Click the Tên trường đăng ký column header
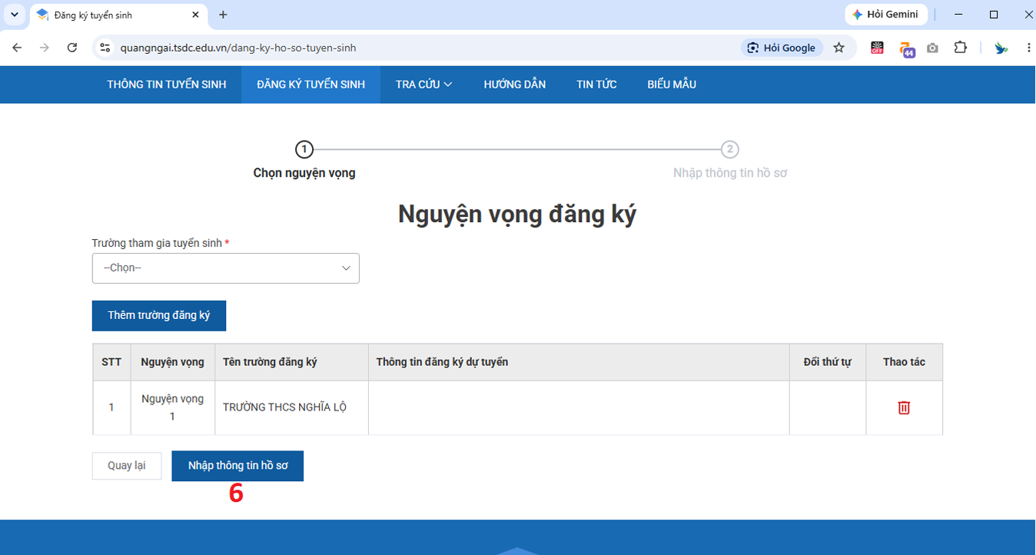This screenshot has width=1036, height=555. tap(291, 362)
